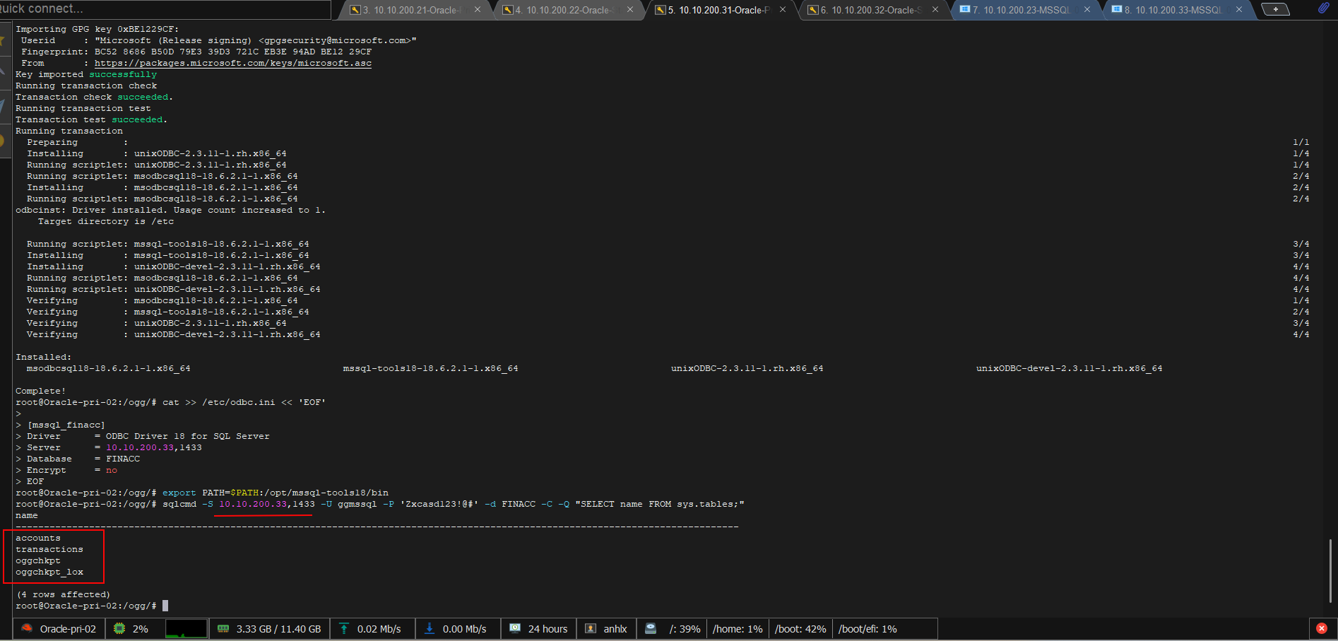The width and height of the screenshot is (1338, 641).
Task: Close tab 6 10.10.200.32-Oracle
Action: (x=935, y=10)
